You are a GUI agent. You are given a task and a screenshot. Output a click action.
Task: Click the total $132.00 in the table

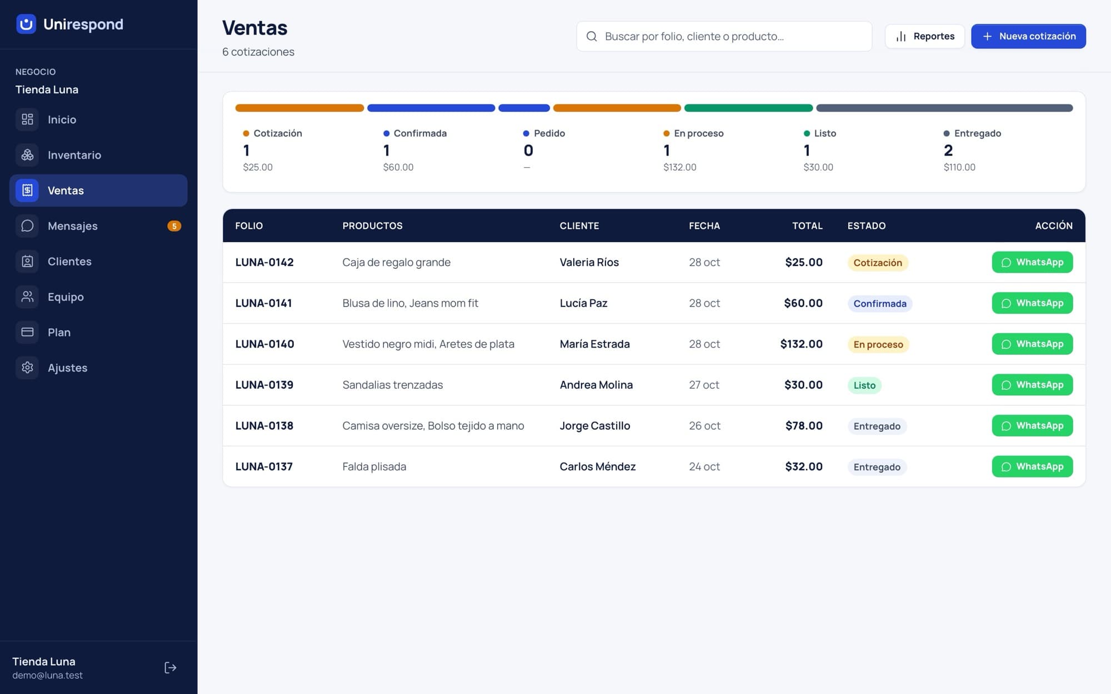[x=801, y=344]
